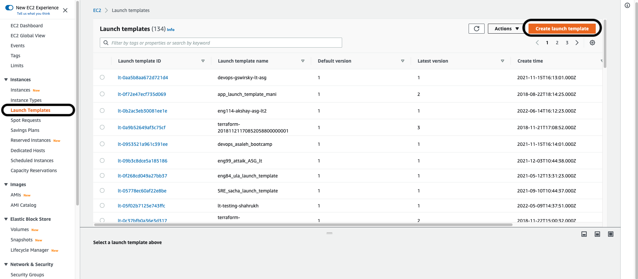The width and height of the screenshot is (638, 279).
Task: Select radio for devops_asaleh_bootcamp
Action: pyautogui.click(x=102, y=144)
